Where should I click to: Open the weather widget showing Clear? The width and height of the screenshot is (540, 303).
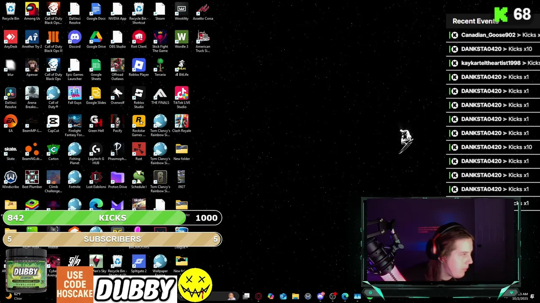14,296
